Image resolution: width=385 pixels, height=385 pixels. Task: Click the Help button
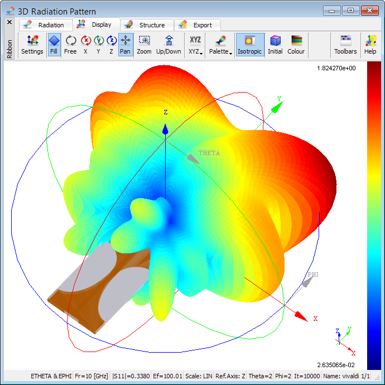point(370,45)
